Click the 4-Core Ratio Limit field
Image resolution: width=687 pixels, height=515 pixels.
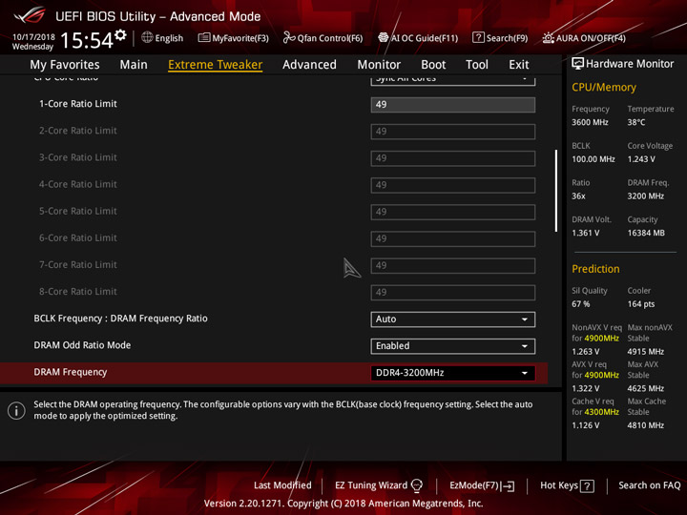[x=452, y=185]
